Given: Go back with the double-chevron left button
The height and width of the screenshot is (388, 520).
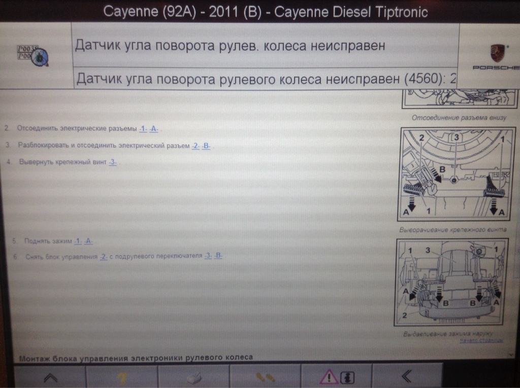Looking at the screenshot, I should pyautogui.click(x=406, y=377).
